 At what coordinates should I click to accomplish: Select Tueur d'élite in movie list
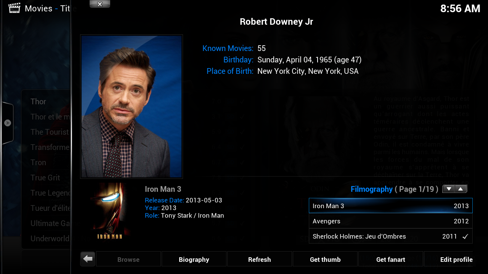click(x=50, y=208)
